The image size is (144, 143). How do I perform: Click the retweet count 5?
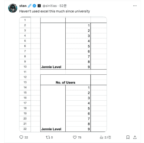(x=52, y=137)
